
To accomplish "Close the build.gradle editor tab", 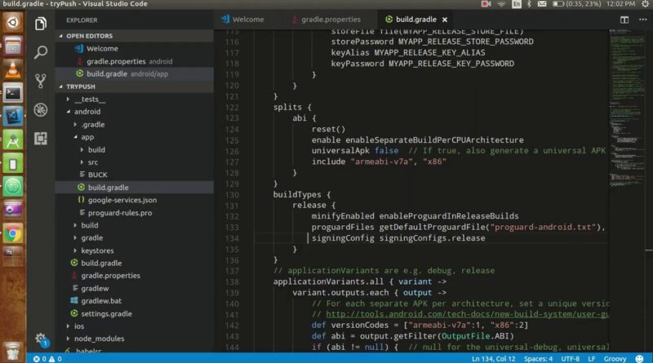I will 445,20.
